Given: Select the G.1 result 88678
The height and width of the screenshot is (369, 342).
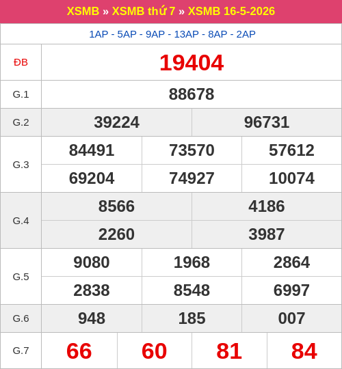Looking at the screenshot, I should pos(192,94).
